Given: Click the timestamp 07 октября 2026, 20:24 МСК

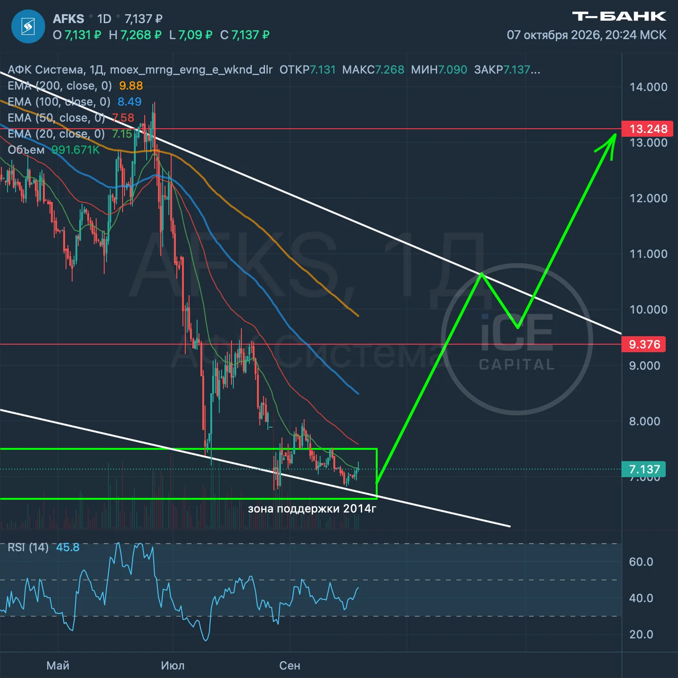Looking at the screenshot, I should pyautogui.click(x=587, y=35).
